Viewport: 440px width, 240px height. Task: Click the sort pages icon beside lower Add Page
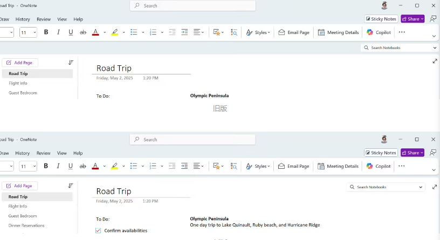point(71,186)
